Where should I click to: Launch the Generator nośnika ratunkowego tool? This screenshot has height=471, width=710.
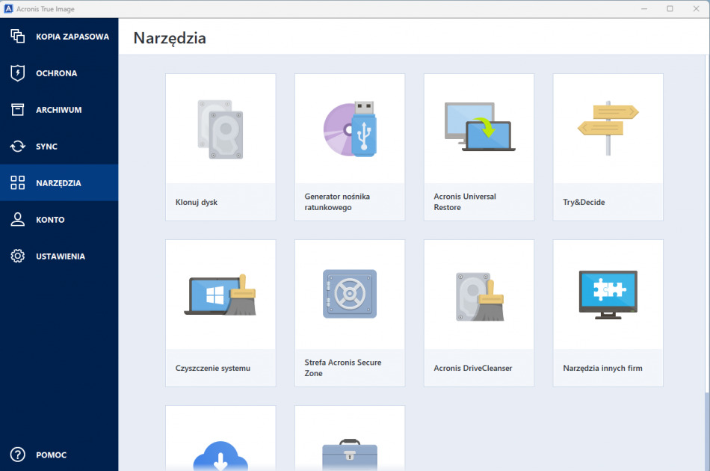[x=349, y=146]
